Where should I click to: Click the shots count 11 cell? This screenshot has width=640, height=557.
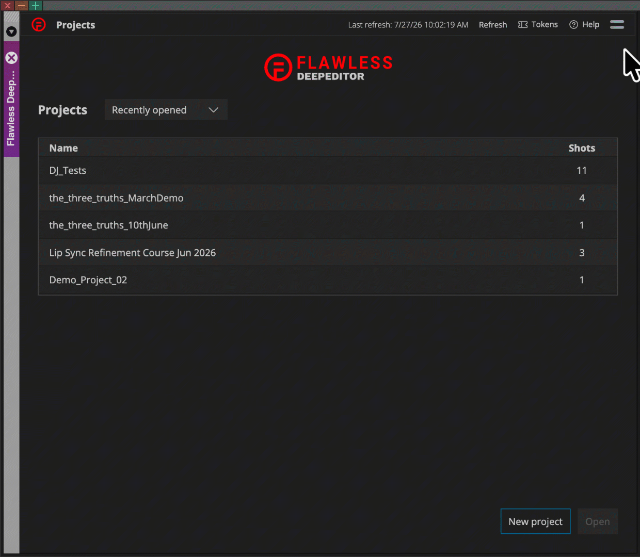[x=582, y=170]
